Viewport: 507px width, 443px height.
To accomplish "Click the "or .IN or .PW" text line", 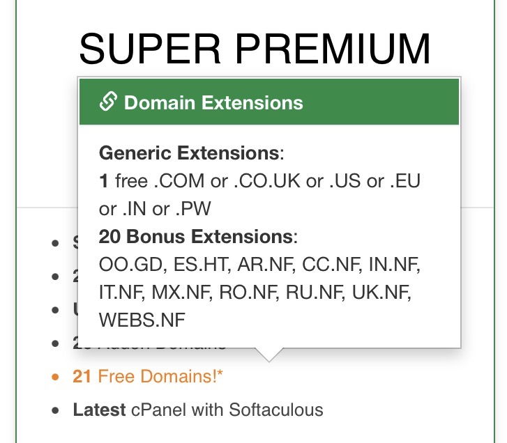I will [155, 209].
